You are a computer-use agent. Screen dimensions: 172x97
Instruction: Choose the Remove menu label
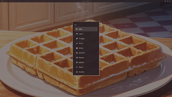pyautogui.click(x=81, y=58)
